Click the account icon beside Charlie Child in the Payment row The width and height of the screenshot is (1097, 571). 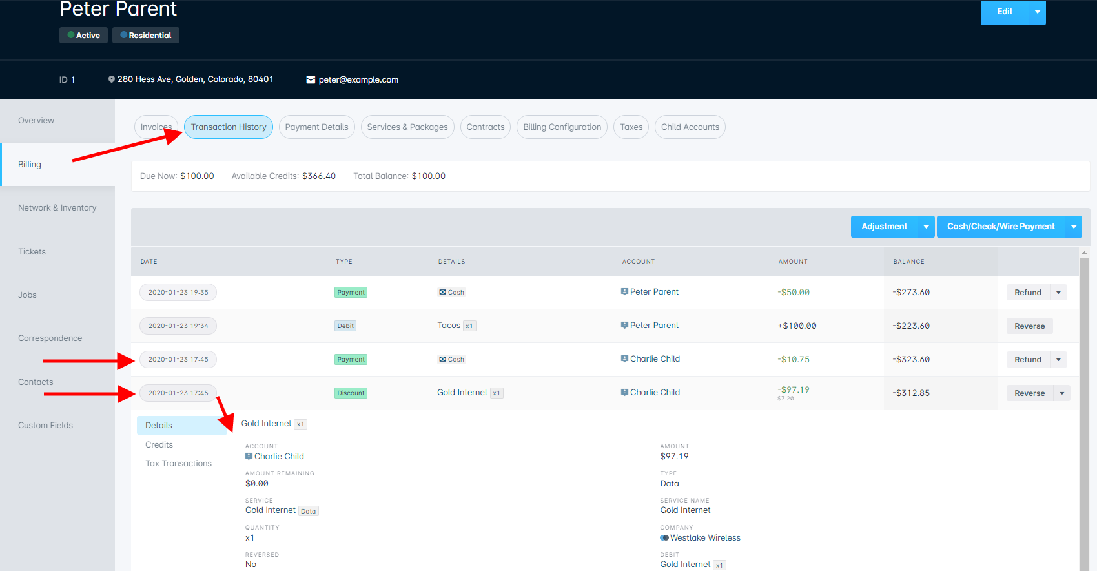point(624,358)
